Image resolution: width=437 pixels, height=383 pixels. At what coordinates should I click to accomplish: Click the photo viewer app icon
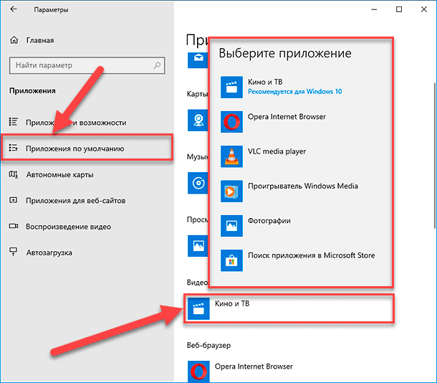click(198, 246)
